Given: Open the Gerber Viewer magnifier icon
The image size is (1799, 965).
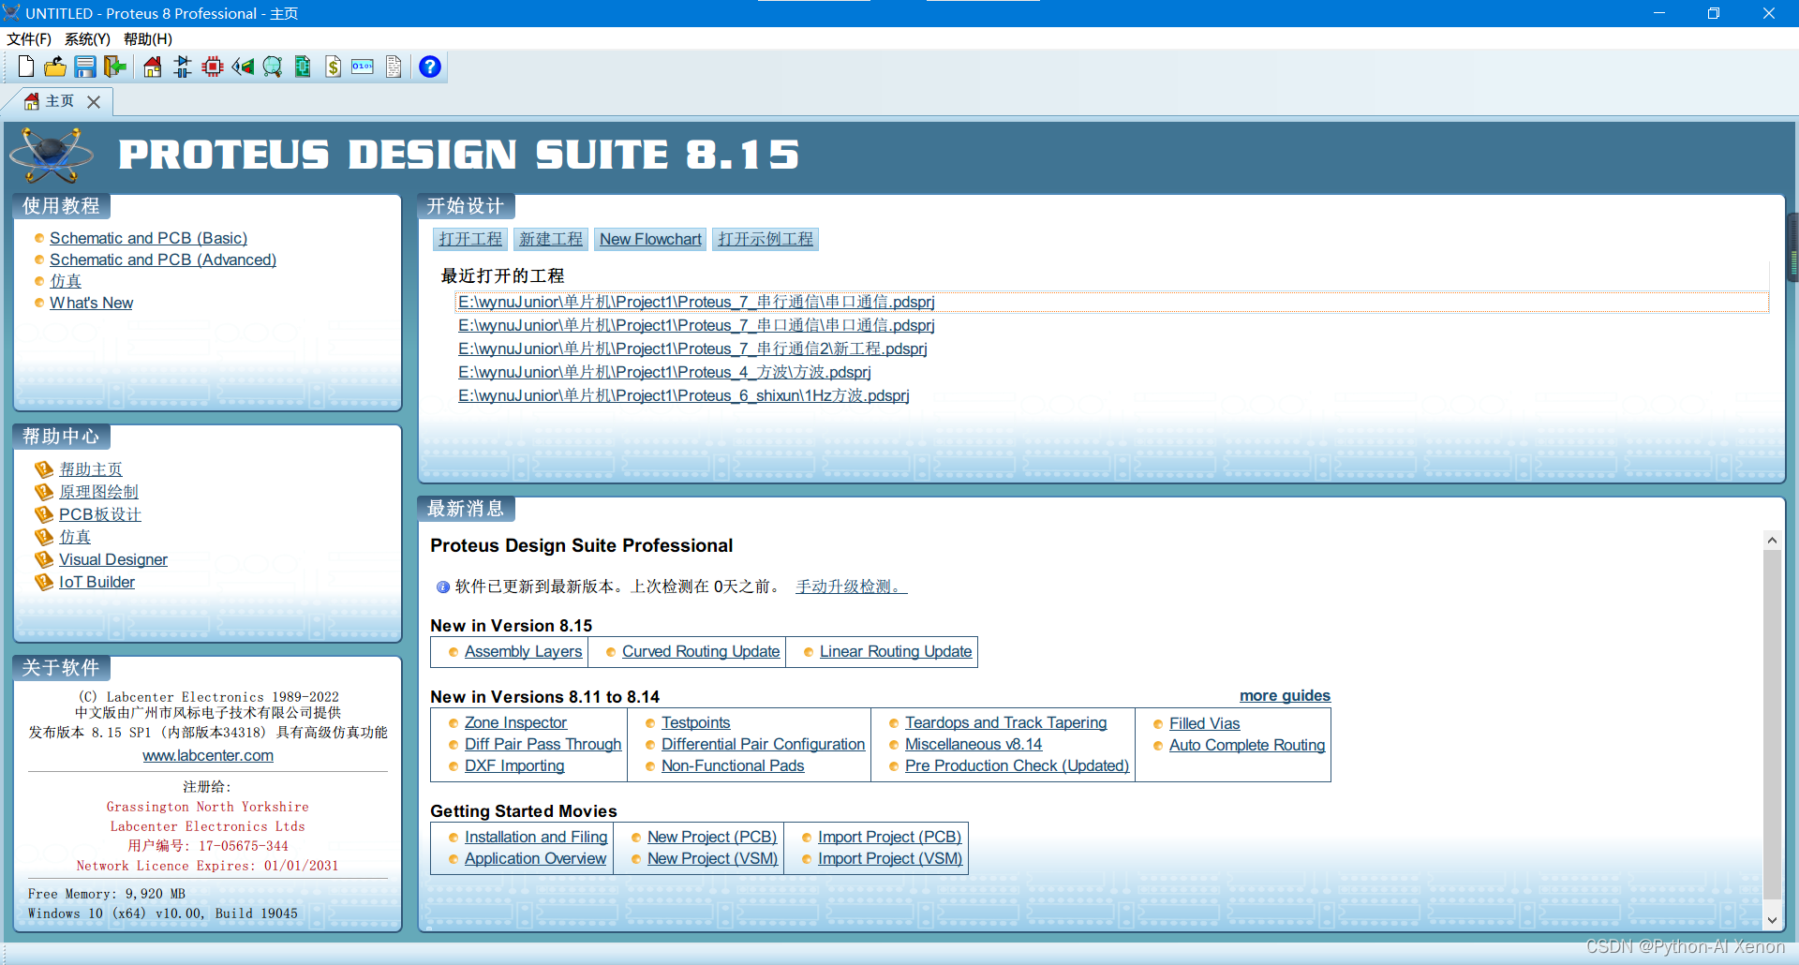Looking at the screenshot, I should point(273,67).
